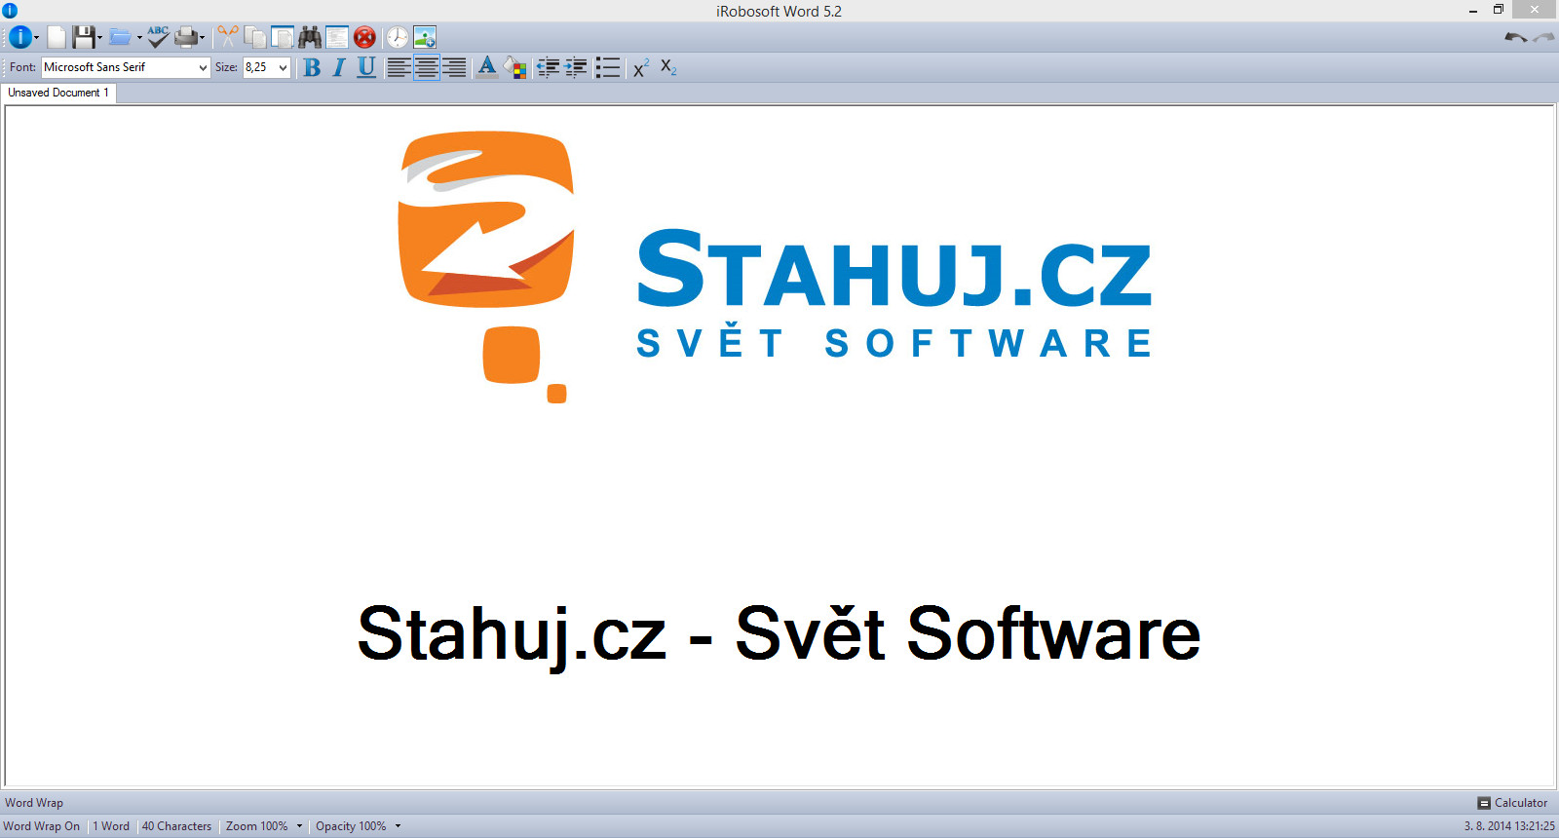
Task: Apply subscript formatting
Action: (x=668, y=67)
